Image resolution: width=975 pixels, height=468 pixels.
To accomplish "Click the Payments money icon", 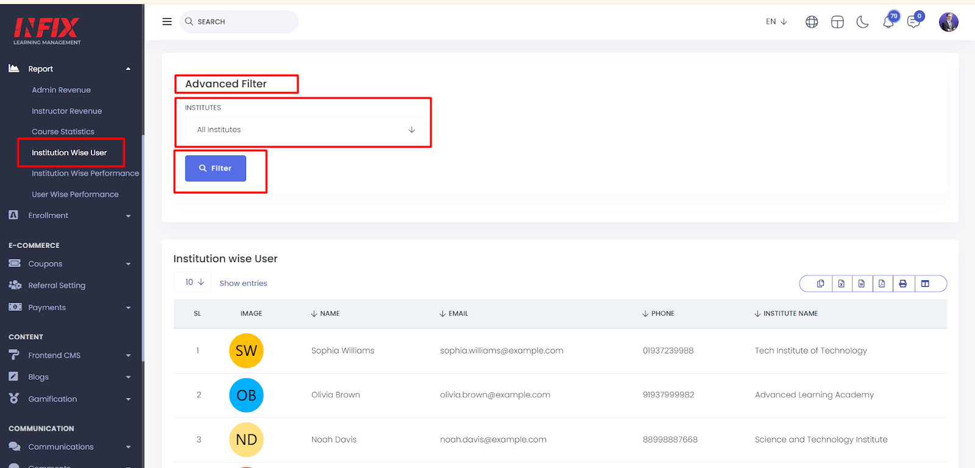I will coord(15,307).
